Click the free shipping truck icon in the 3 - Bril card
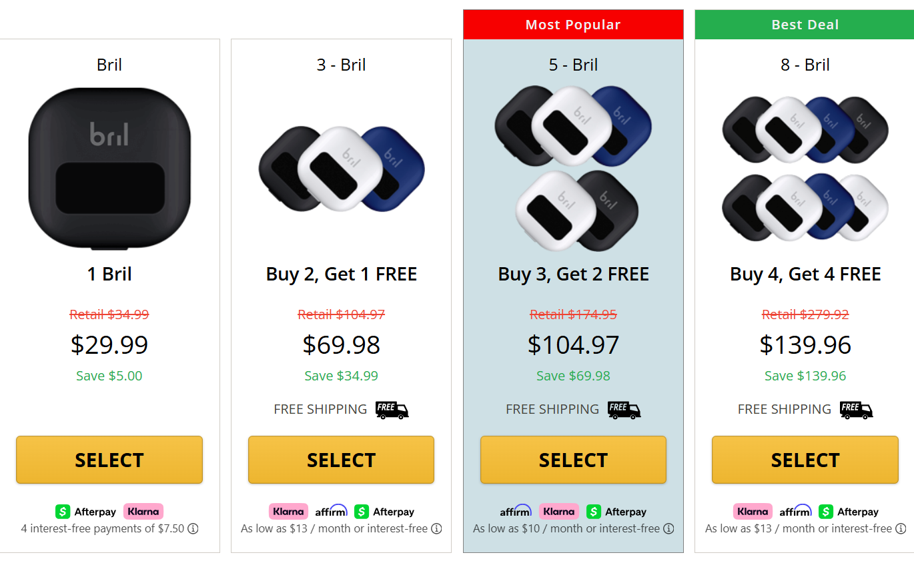914x561 pixels. (x=392, y=410)
